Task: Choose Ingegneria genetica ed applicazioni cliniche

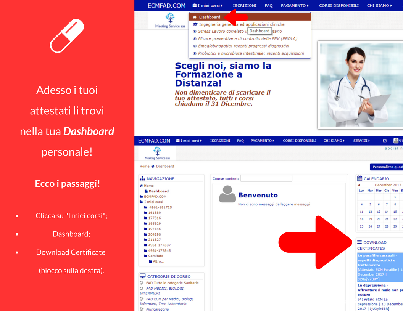Action: [x=242, y=24]
